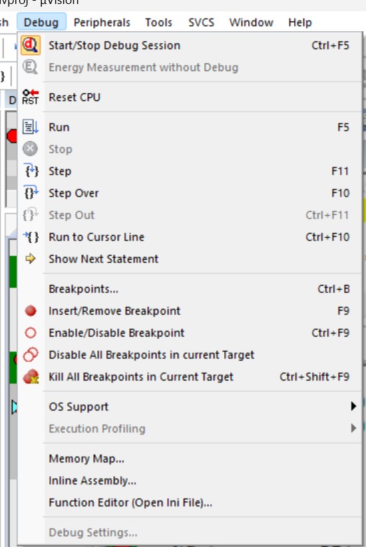Click the Step into icon
The image size is (366, 547).
(31, 171)
